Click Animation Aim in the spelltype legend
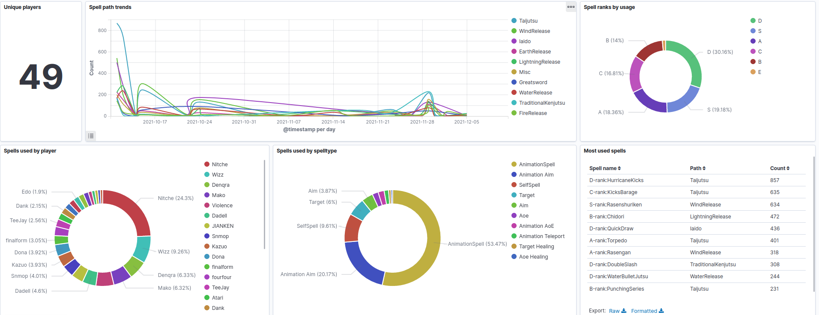Screen dimensions: 819x315 [x=536, y=175]
